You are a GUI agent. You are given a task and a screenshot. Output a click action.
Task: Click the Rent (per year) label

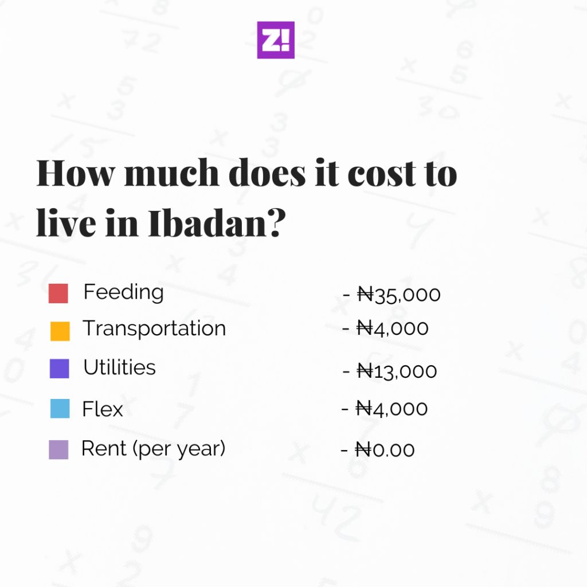point(154,449)
